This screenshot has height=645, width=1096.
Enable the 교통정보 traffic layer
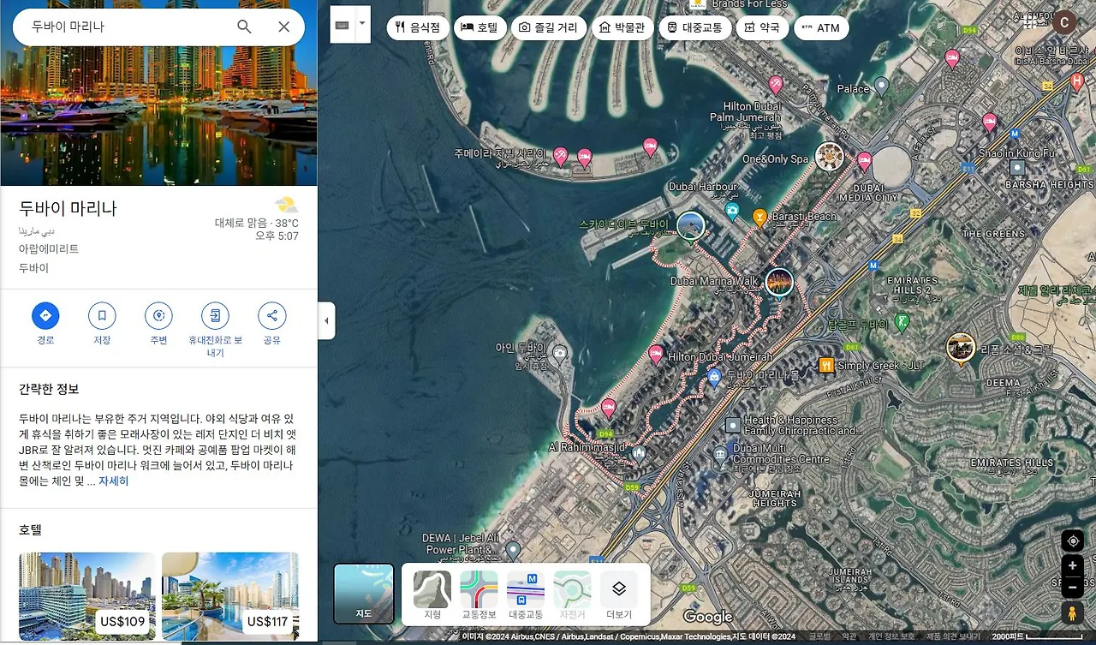click(479, 596)
